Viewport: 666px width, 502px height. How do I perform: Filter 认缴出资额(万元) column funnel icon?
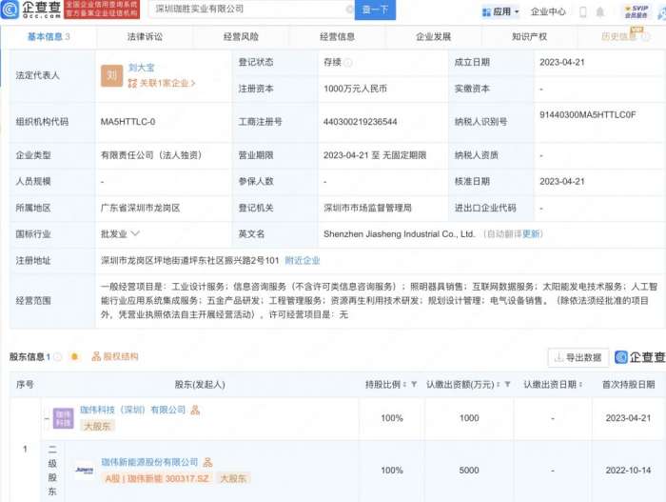(507, 385)
